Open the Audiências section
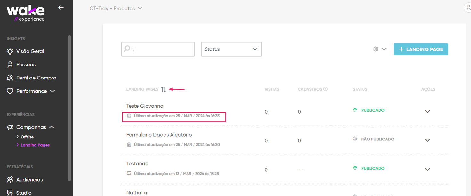471x196 pixels. pos(29,180)
